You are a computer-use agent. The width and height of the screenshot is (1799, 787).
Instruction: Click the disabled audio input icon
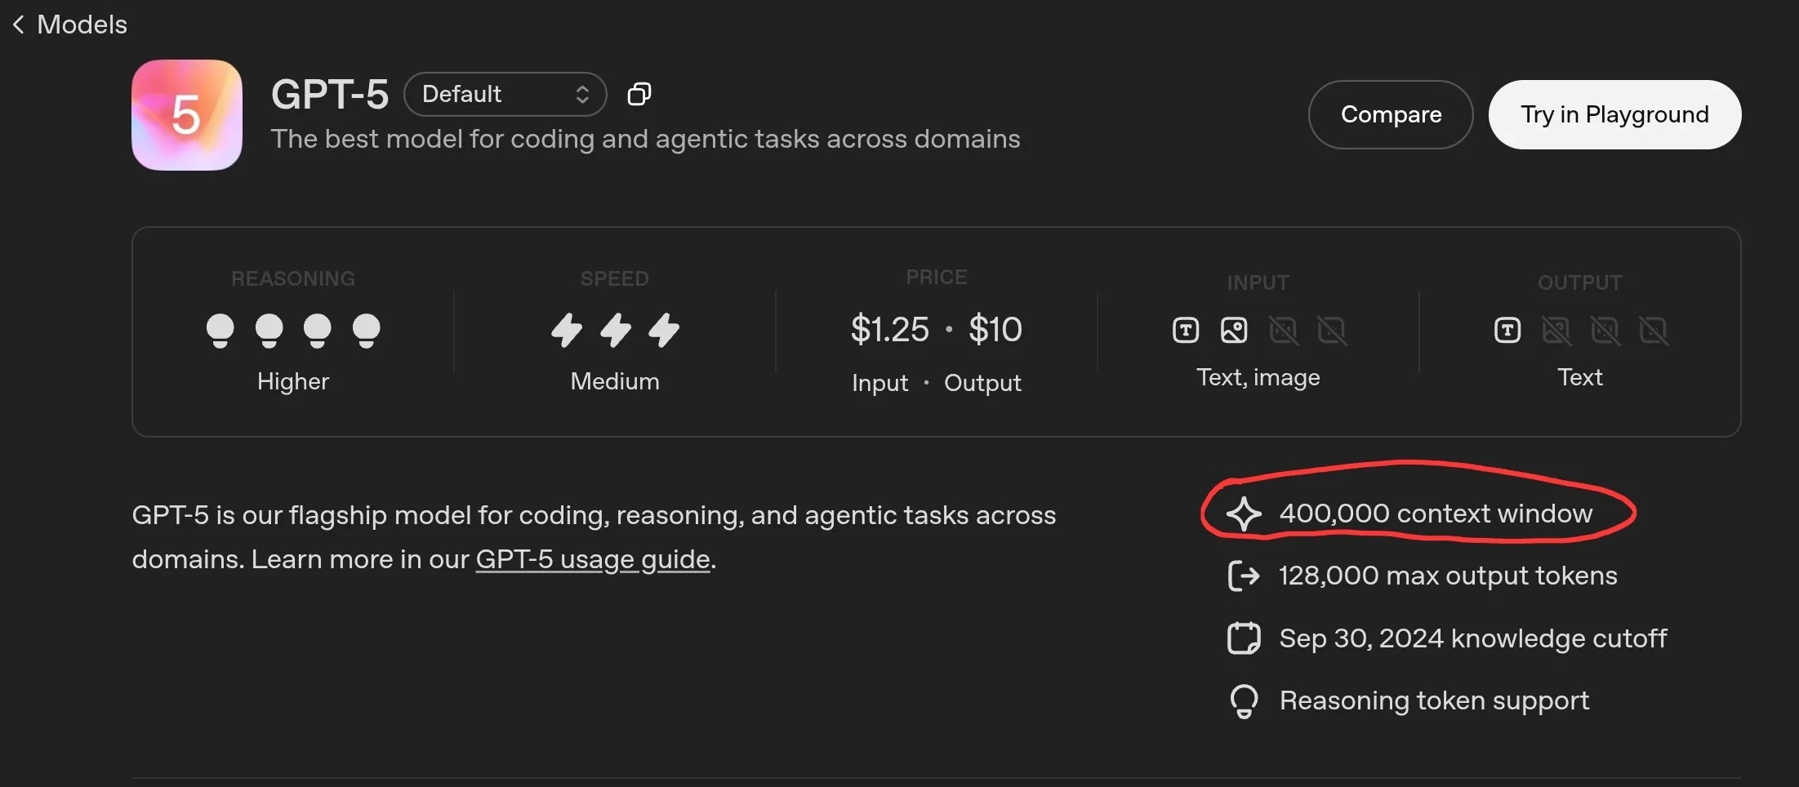pyautogui.click(x=1283, y=331)
